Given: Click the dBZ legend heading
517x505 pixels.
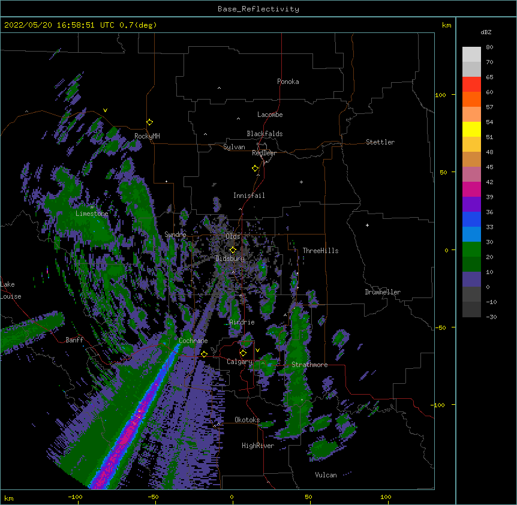Looking at the screenshot, I should click(486, 32).
